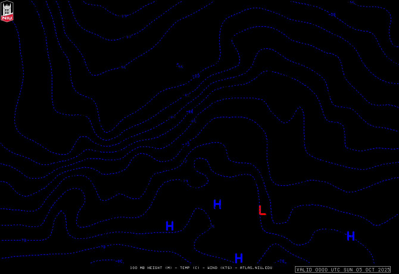Click the NIU logo in the corner
The width and height of the screenshot is (399, 274).
[x=7, y=11]
